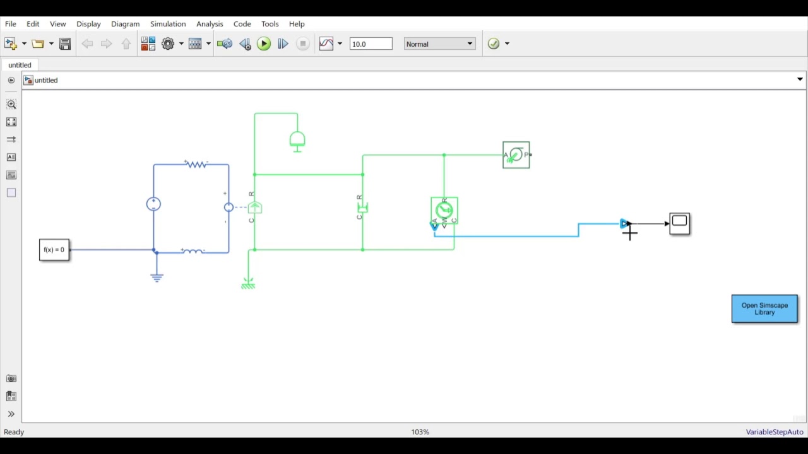Viewport: 808px width, 454px height.
Task: Toggle sample time legend palette icon
Action: 11,139
